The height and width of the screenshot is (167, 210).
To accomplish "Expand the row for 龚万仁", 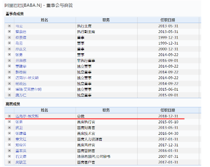I will pyautogui.click(x=9, y=95).
